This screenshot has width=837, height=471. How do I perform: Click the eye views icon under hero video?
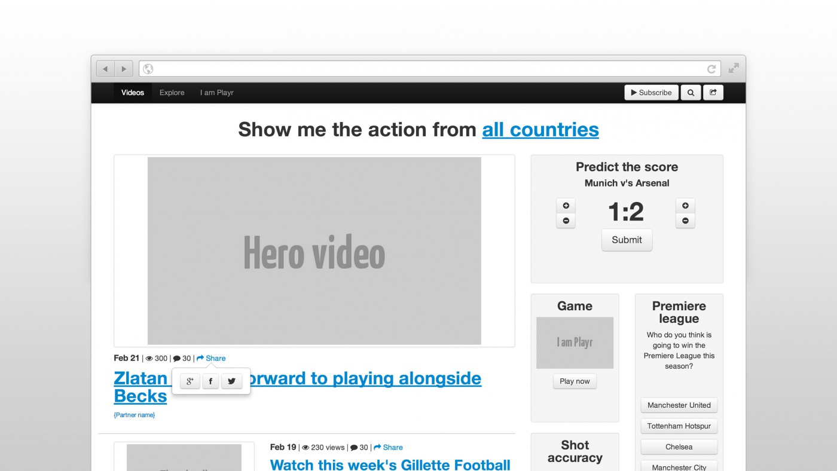(x=149, y=359)
